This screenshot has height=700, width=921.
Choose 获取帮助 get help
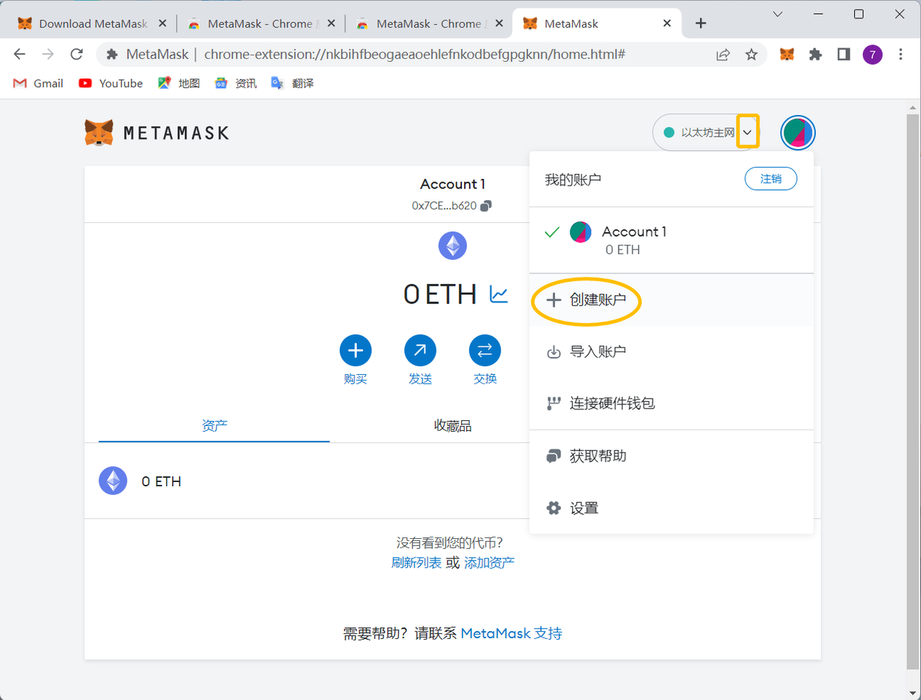(671, 456)
